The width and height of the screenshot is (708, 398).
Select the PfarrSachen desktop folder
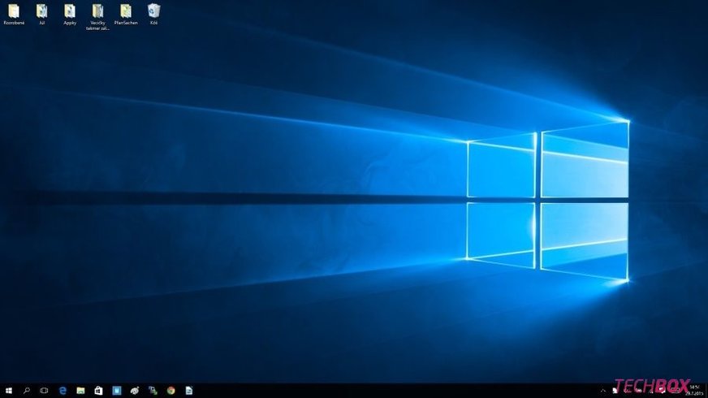(126, 13)
